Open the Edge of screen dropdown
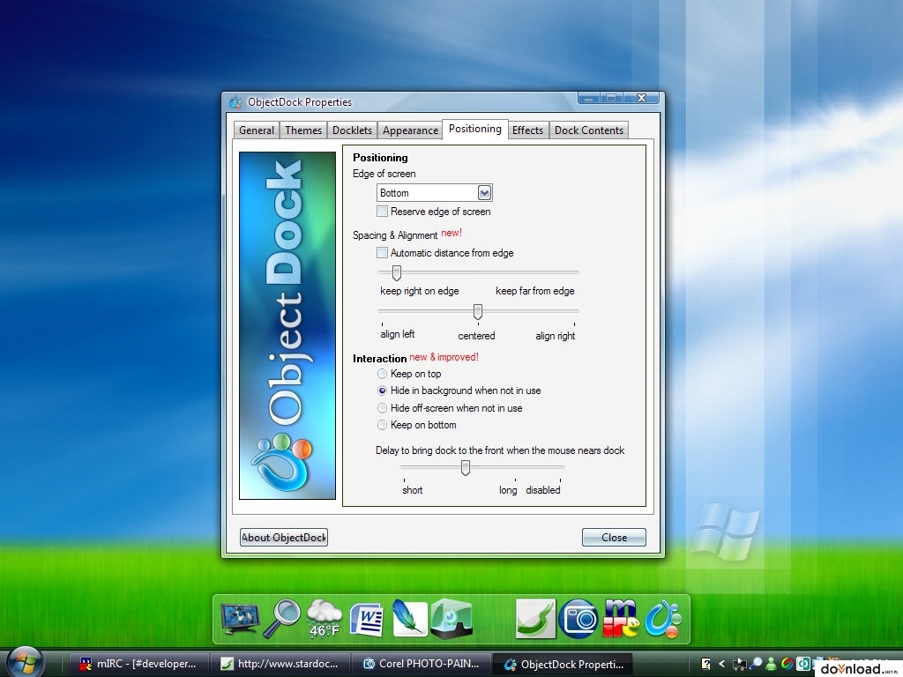 pyautogui.click(x=434, y=193)
